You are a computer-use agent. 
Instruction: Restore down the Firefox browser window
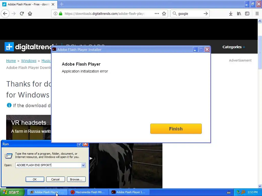click(253, 4)
